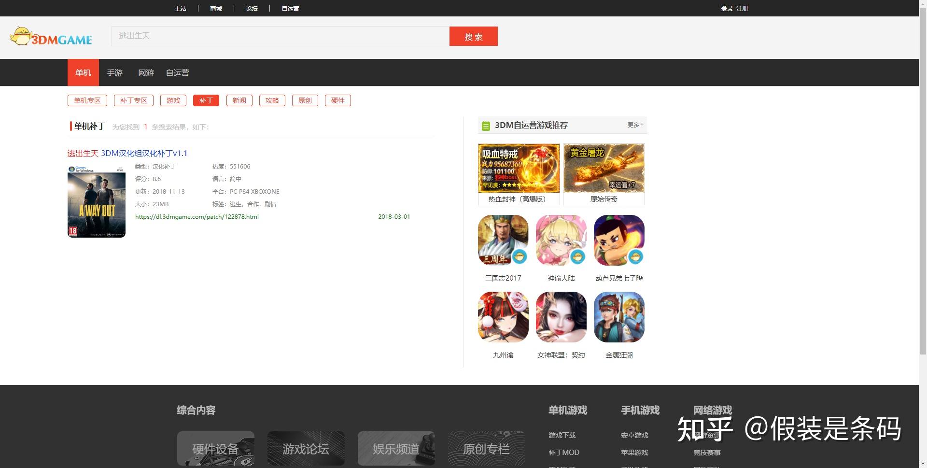Open the 热血封神 banner image
Screen dimensions: 927x468
pos(519,168)
